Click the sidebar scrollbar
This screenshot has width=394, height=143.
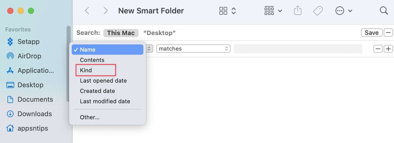click(68, 63)
